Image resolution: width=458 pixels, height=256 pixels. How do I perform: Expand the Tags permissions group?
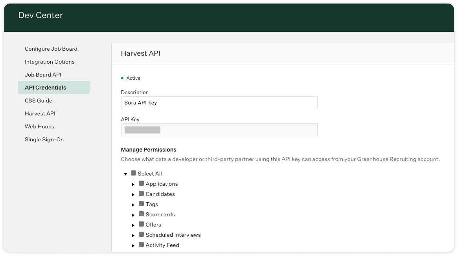point(133,205)
